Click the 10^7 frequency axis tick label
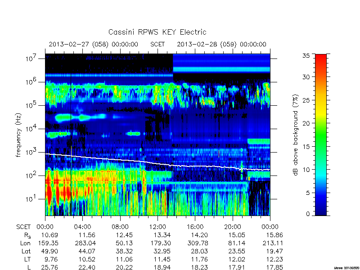Image resolution: width=360 pixels, height=270 pixels. [x=31, y=58]
